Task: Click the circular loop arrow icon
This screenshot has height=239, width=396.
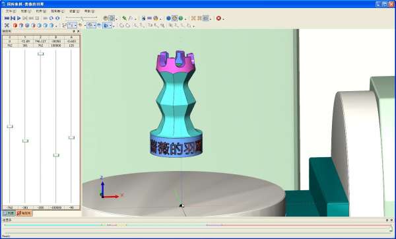Action: (51, 18)
